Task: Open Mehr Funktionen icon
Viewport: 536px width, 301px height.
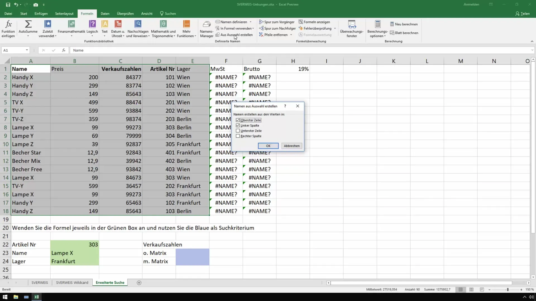Action: pos(186,24)
